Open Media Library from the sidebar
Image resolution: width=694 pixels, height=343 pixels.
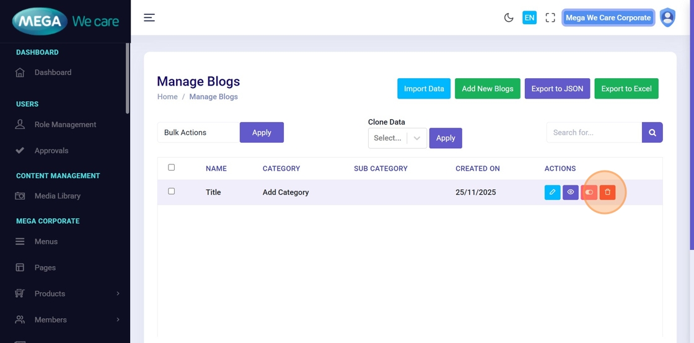[x=57, y=196]
